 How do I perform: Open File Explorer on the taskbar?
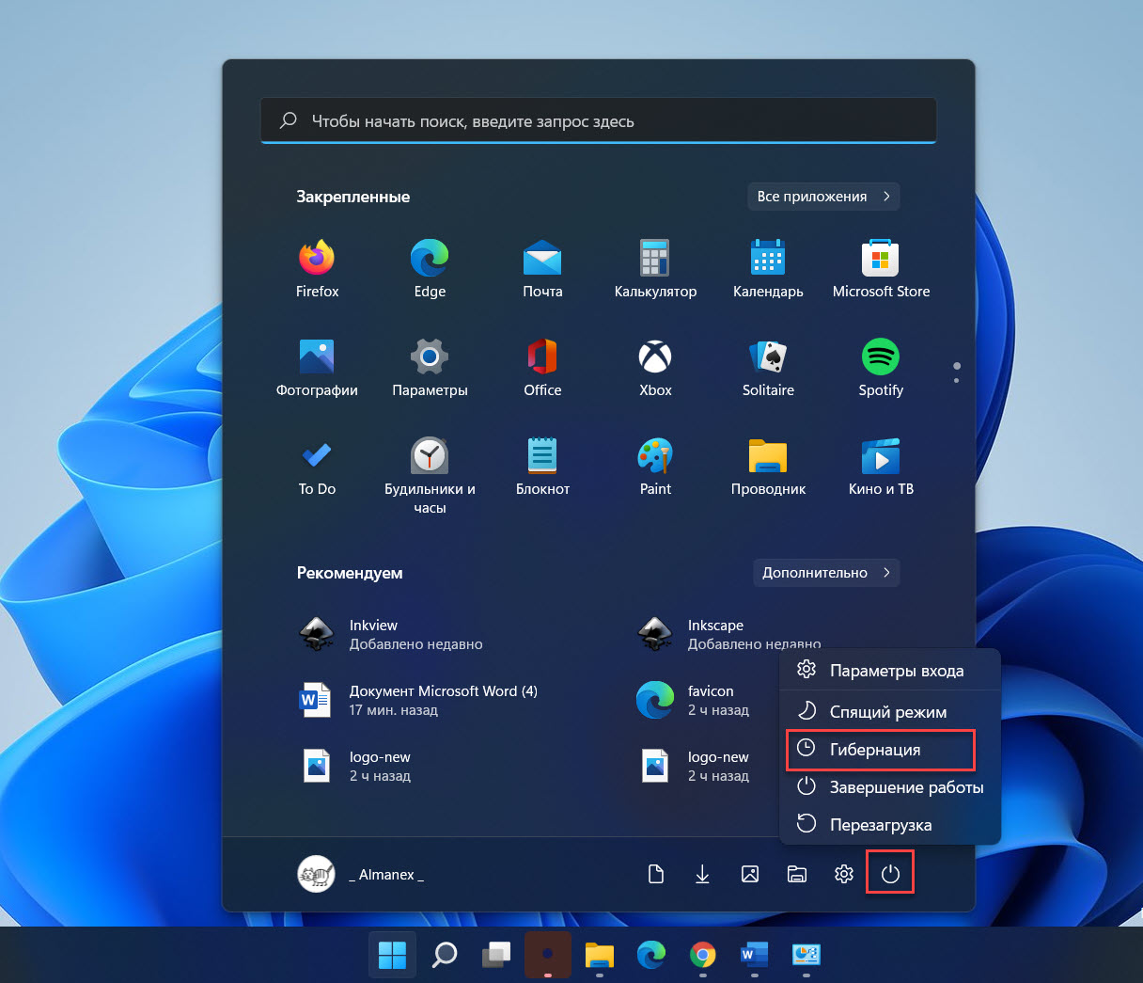point(600,955)
